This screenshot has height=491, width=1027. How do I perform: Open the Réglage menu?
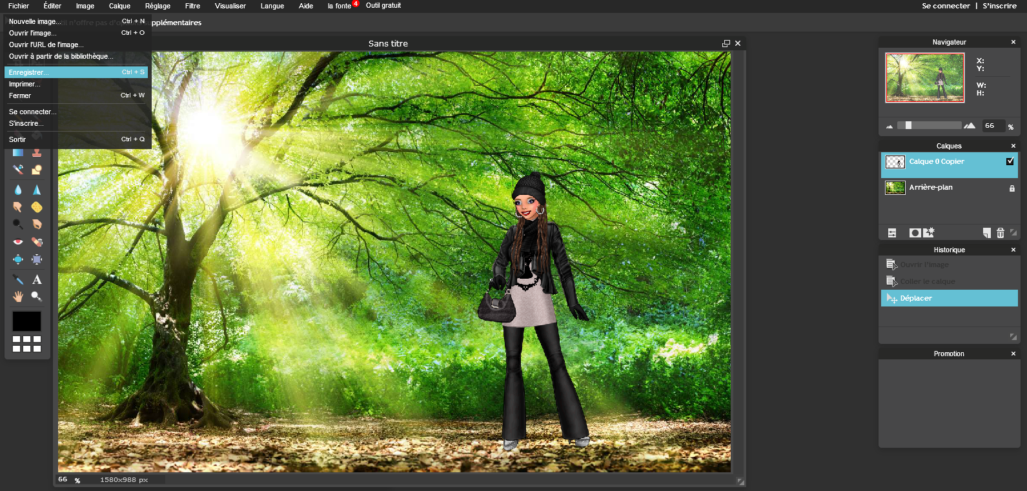click(158, 6)
